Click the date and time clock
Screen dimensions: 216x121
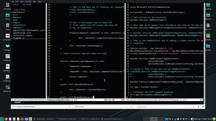click(203, 119)
